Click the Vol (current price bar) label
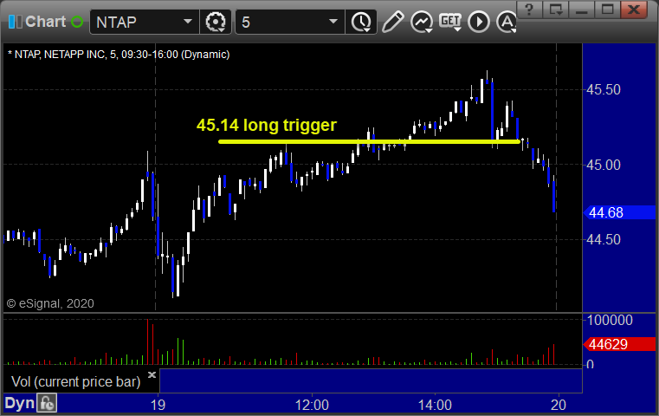The height and width of the screenshot is (416, 659). (75, 382)
